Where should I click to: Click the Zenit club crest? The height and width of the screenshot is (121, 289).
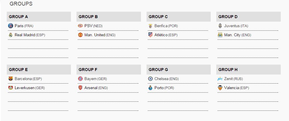(220, 79)
